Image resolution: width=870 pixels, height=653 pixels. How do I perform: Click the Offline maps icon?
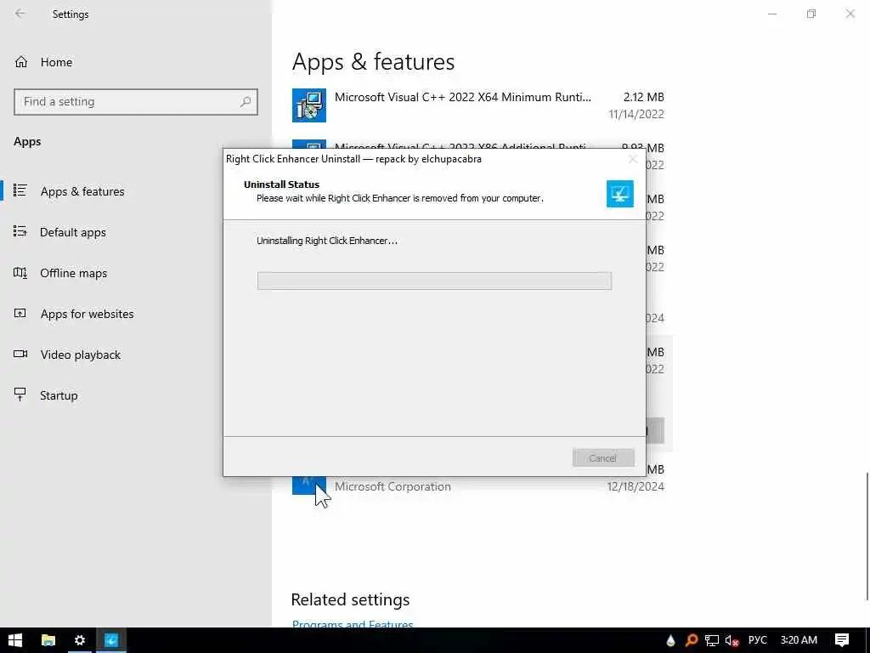pyautogui.click(x=20, y=272)
